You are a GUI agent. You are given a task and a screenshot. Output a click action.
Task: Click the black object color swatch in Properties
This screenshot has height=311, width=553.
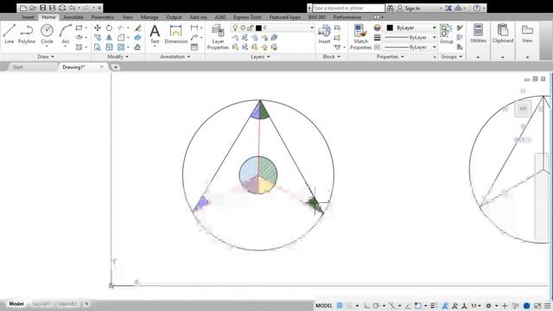[390, 28]
